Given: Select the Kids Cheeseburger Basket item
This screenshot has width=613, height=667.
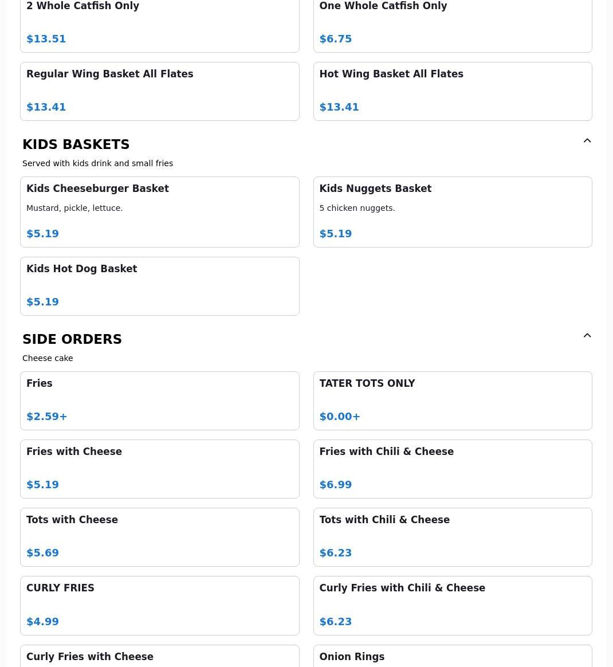Looking at the screenshot, I should tap(159, 211).
